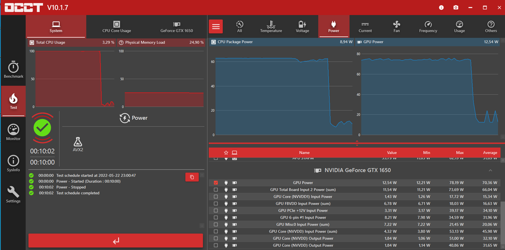Click plug icon for GPU FBVDD Input Power
505x250 pixels.
226,204
